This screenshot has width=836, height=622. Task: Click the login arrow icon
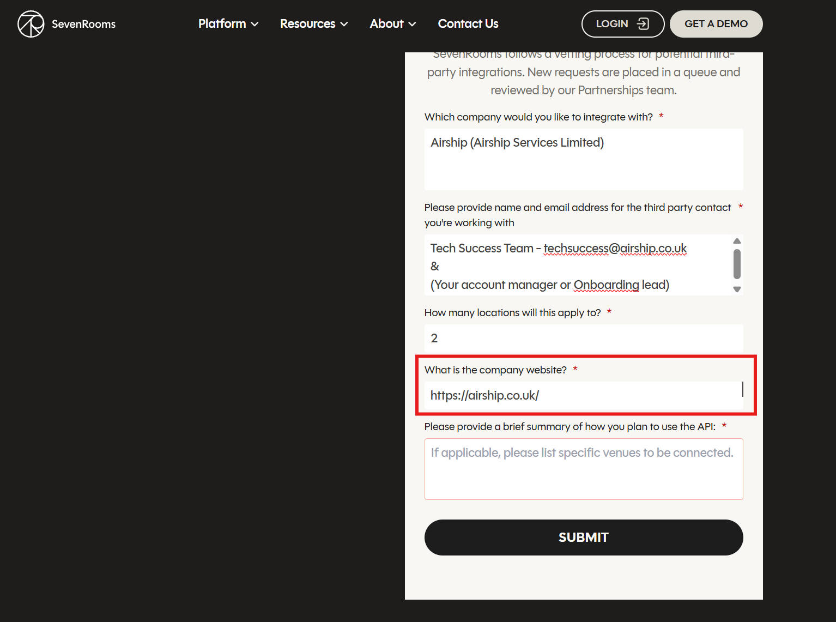tap(643, 24)
